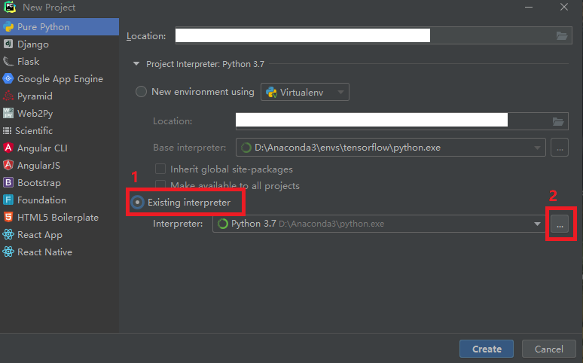The image size is (583, 363).
Task: Select Foundation project type
Action: [60, 200]
